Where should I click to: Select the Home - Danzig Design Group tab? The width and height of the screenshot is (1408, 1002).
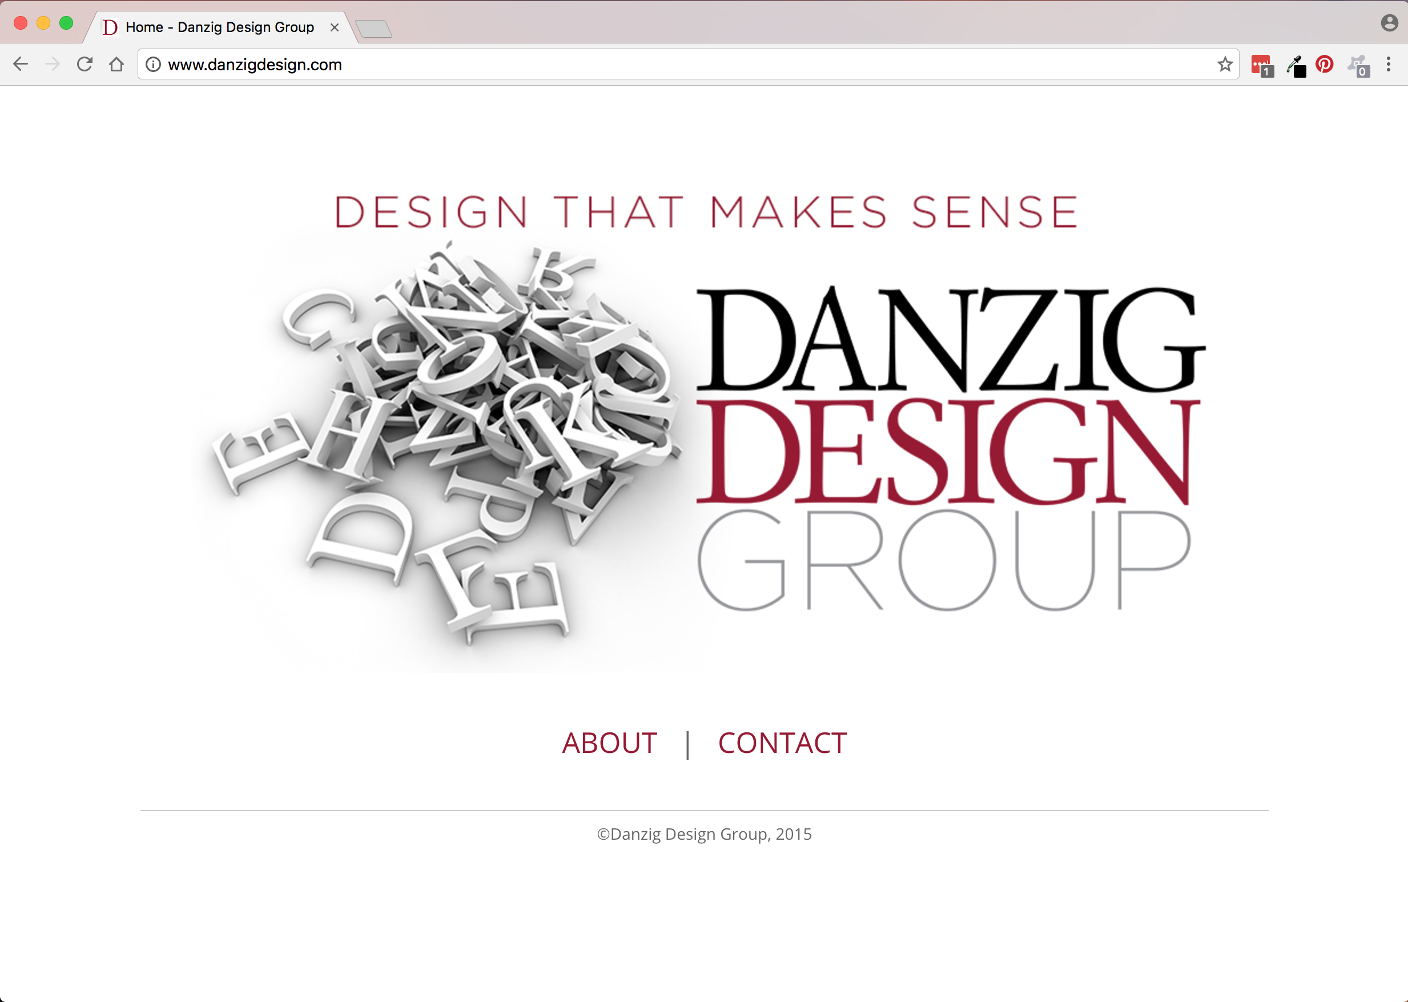coord(219,27)
